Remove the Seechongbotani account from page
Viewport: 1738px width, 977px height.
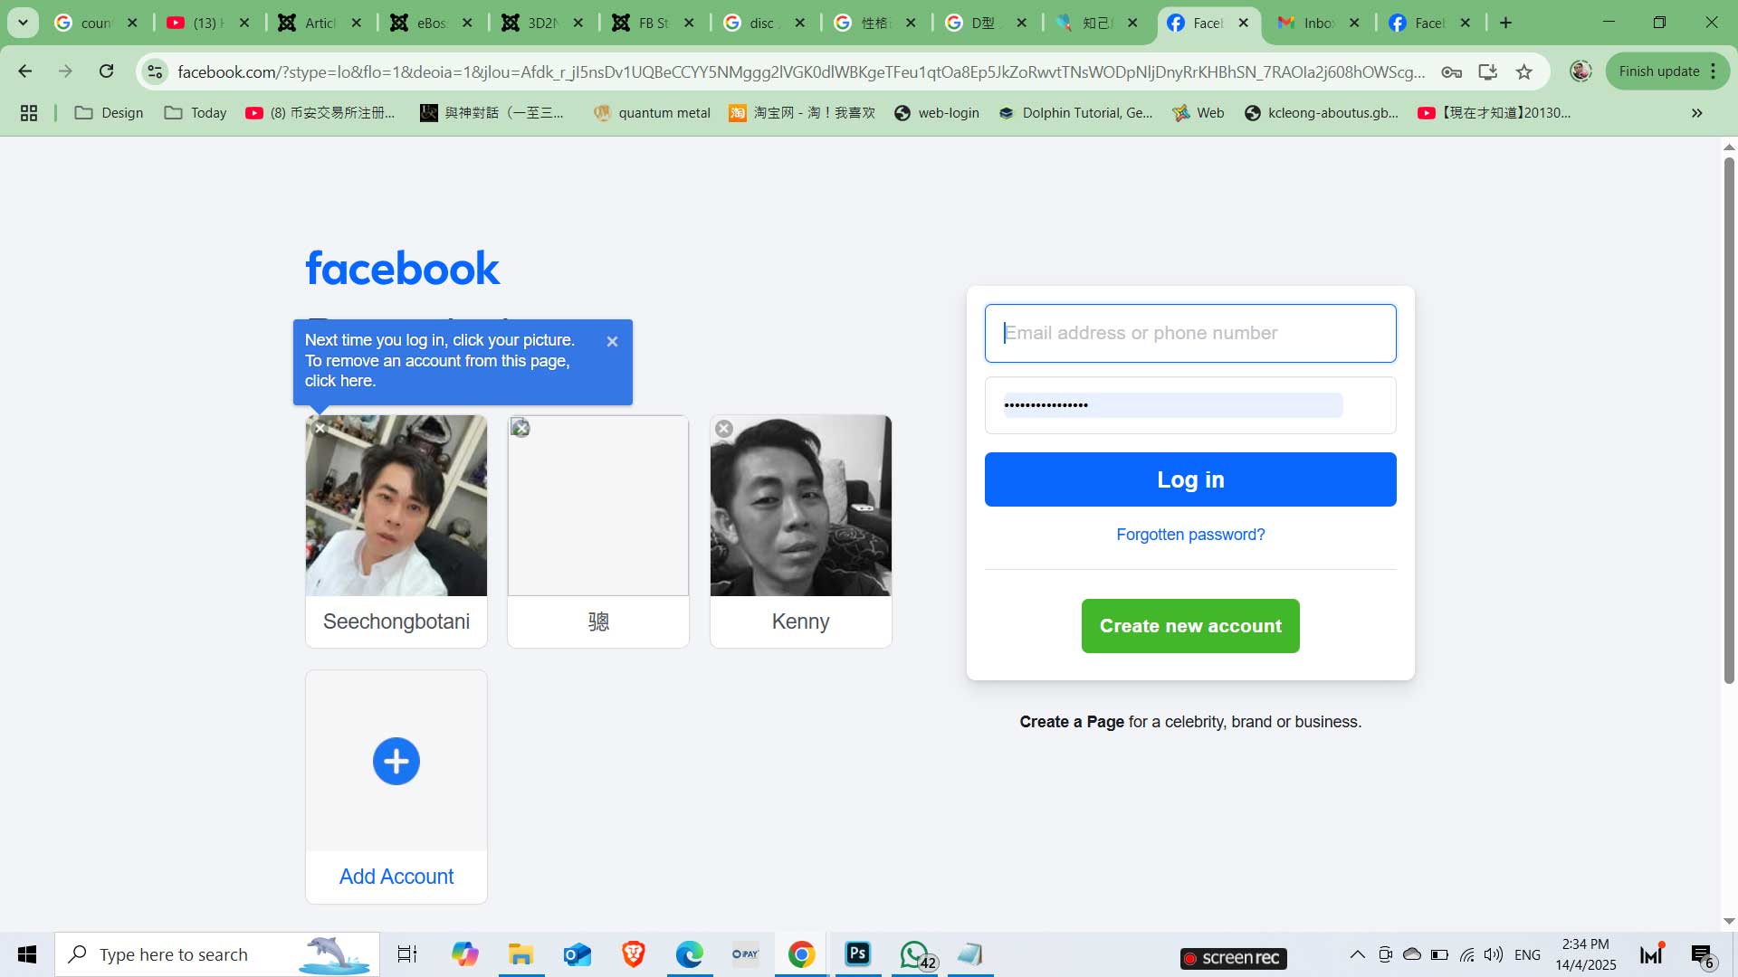click(320, 428)
